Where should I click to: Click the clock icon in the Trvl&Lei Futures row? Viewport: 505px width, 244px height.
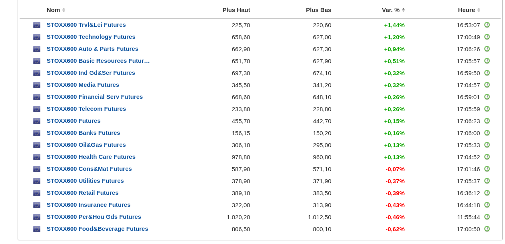click(x=487, y=25)
